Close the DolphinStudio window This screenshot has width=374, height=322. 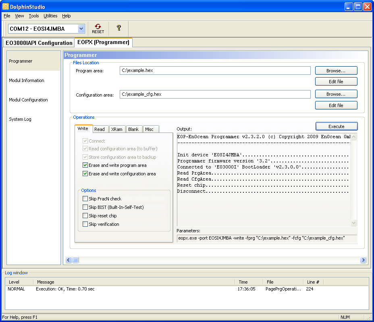367,7
